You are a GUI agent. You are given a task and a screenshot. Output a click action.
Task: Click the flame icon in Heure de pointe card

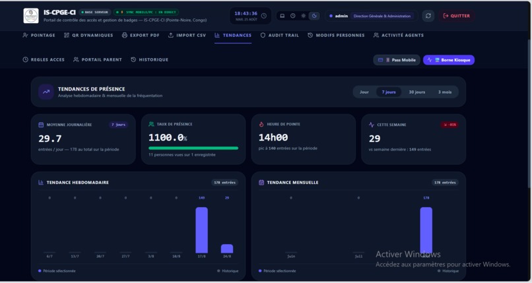(x=261, y=125)
